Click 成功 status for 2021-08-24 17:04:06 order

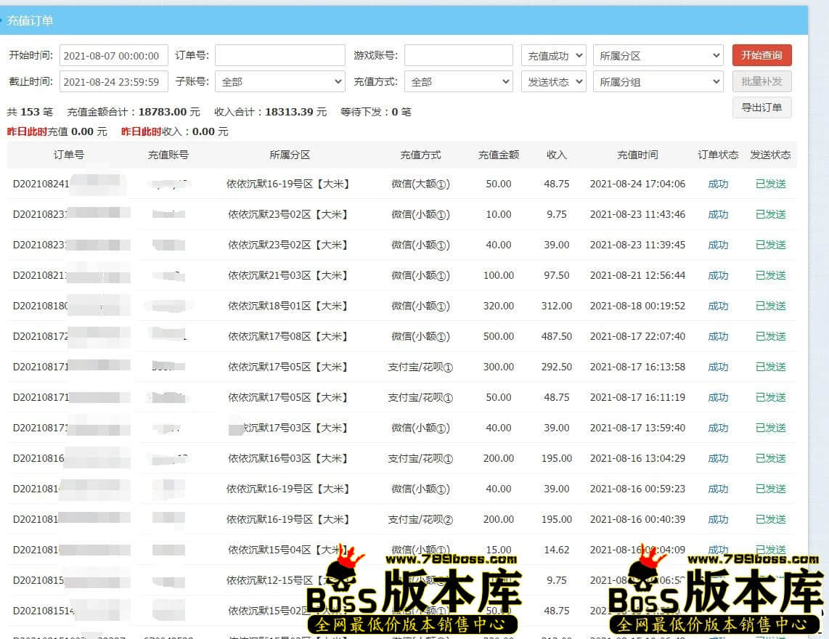pos(718,184)
